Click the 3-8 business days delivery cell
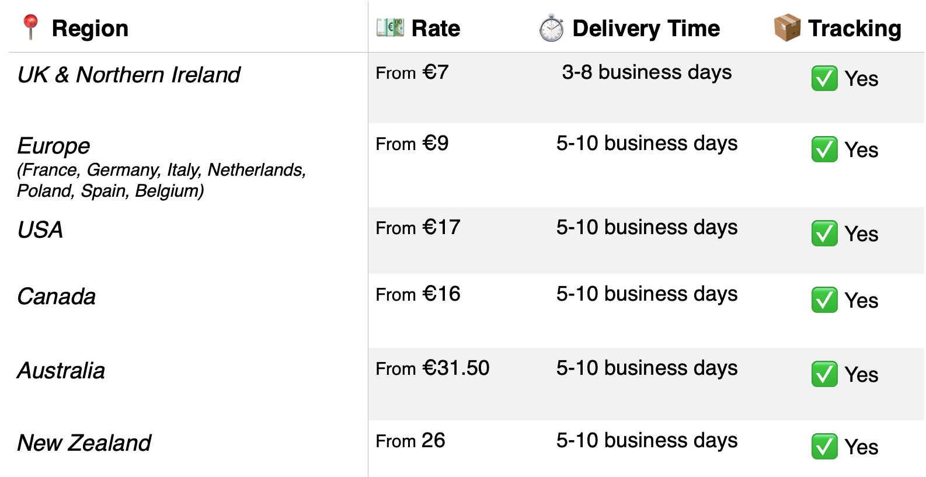Screen dimensions: 926x477 647,72
